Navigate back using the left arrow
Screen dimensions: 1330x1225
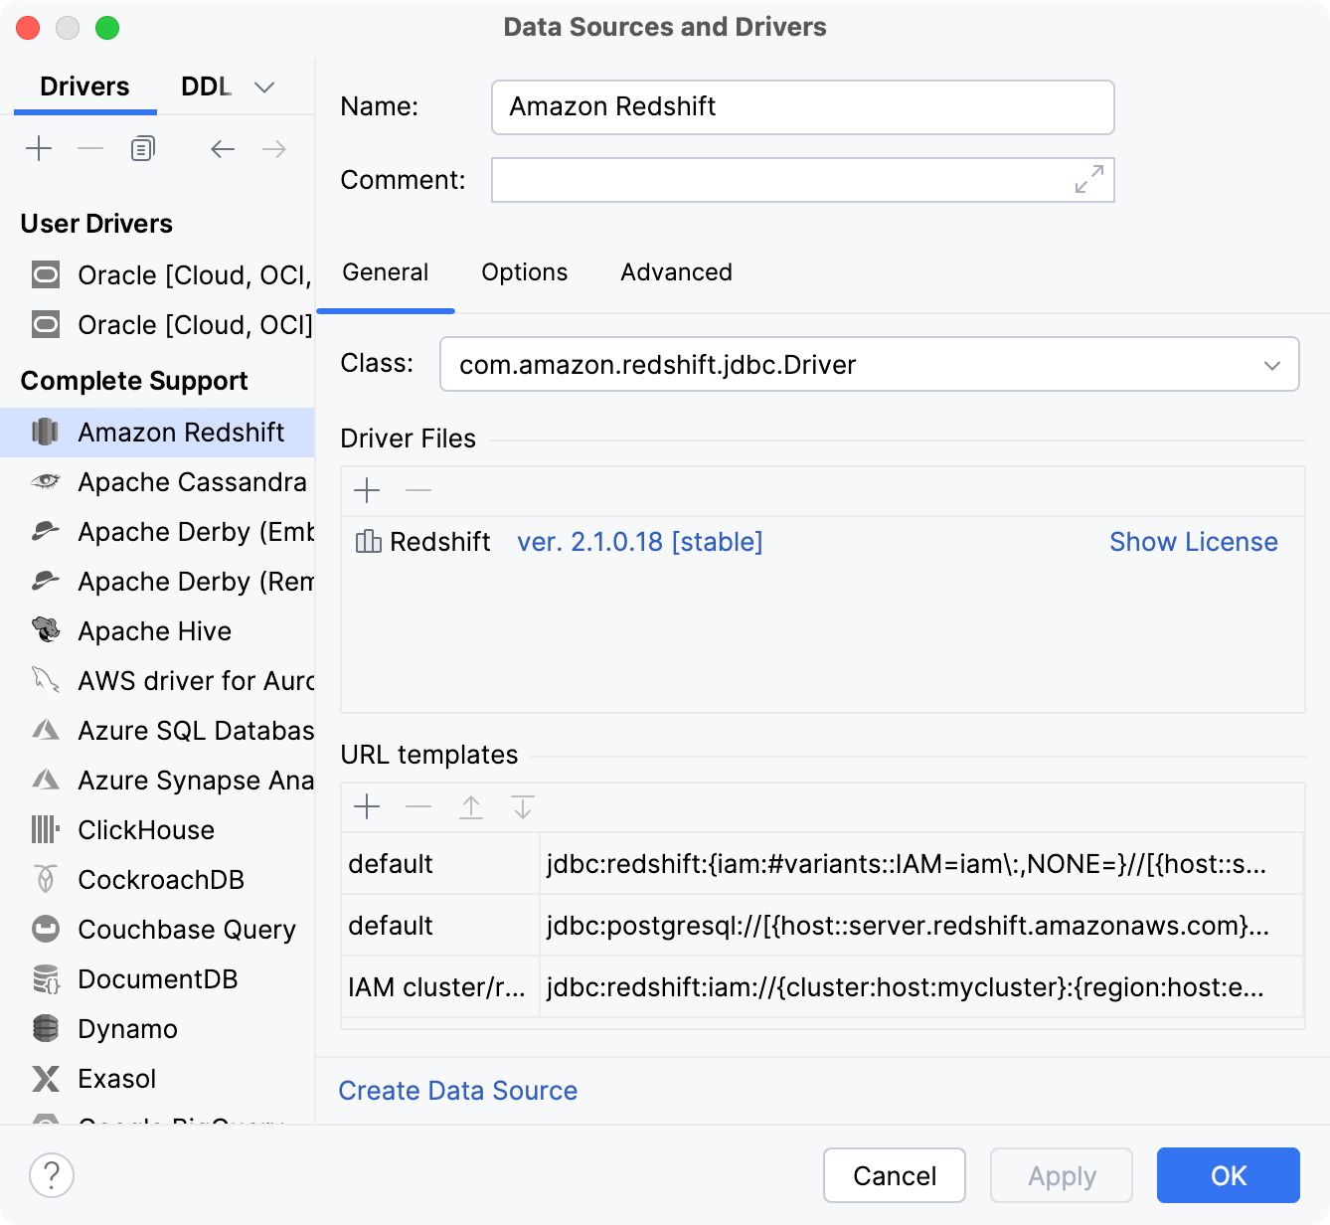pyautogui.click(x=222, y=148)
